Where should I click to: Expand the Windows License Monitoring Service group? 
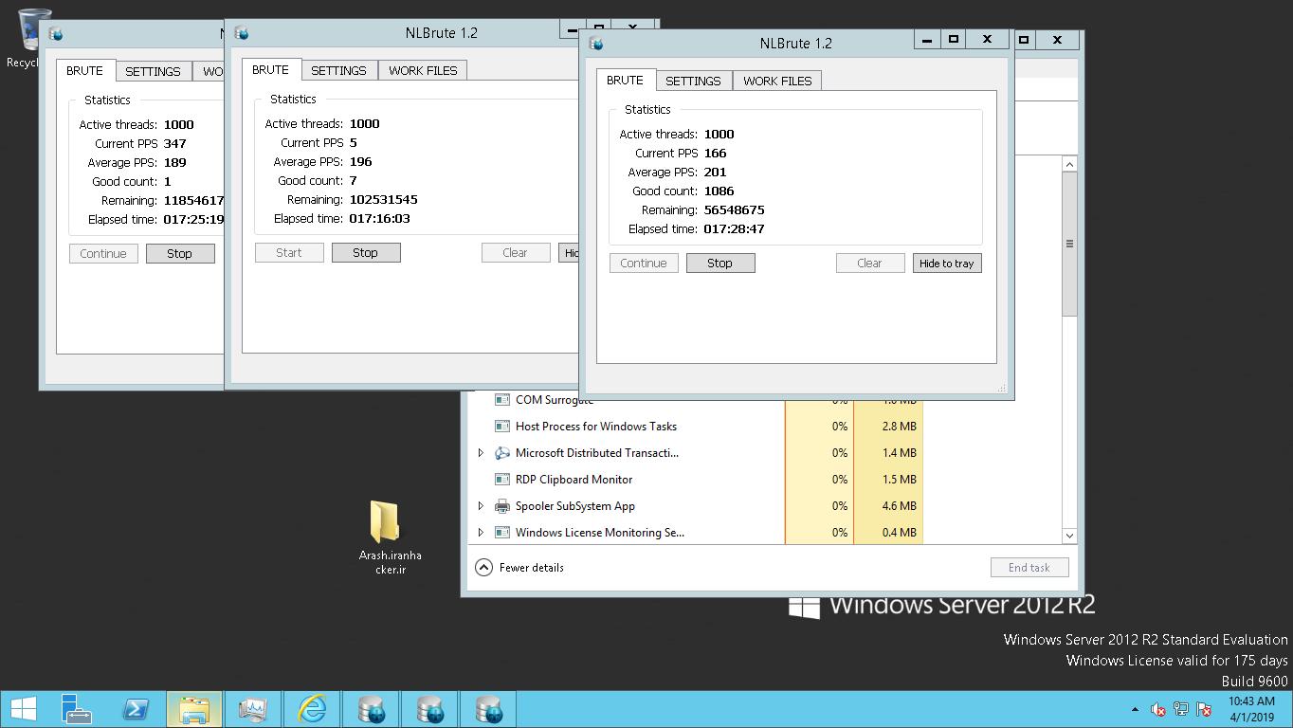pyautogui.click(x=481, y=533)
